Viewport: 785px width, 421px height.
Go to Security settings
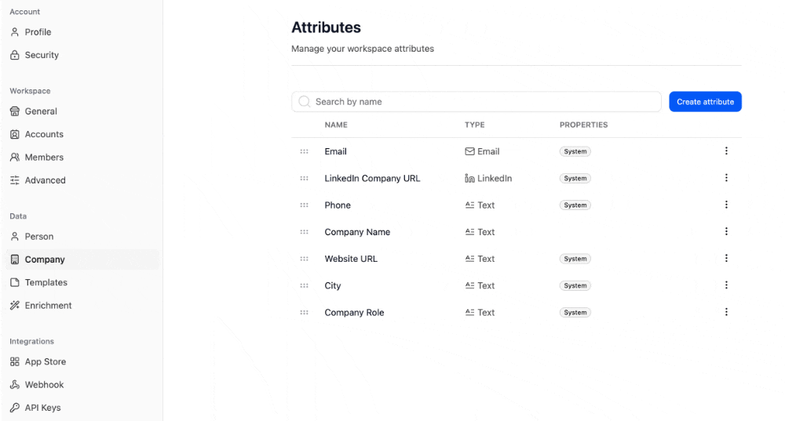click(x=42, y=55)
